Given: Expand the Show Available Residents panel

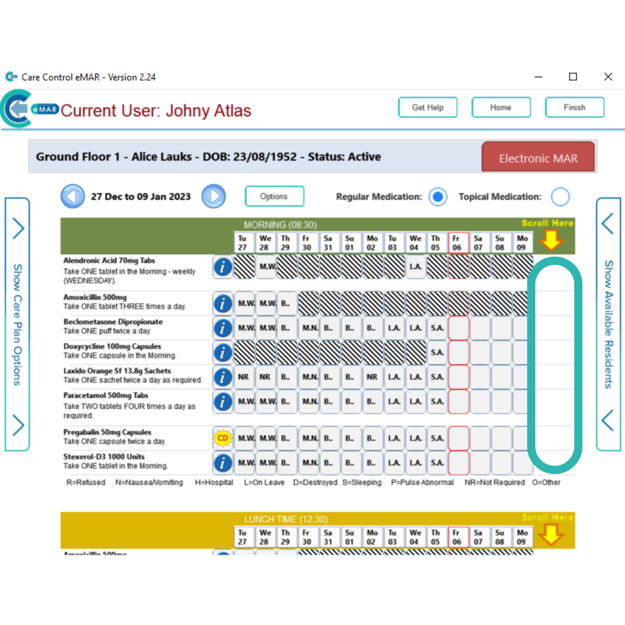Looking at the screenshot, I should coord(608,324).
